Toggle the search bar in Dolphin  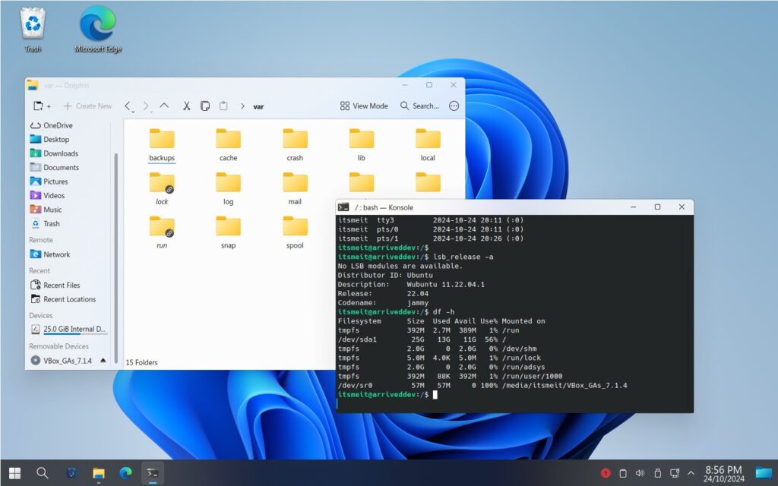419,106
